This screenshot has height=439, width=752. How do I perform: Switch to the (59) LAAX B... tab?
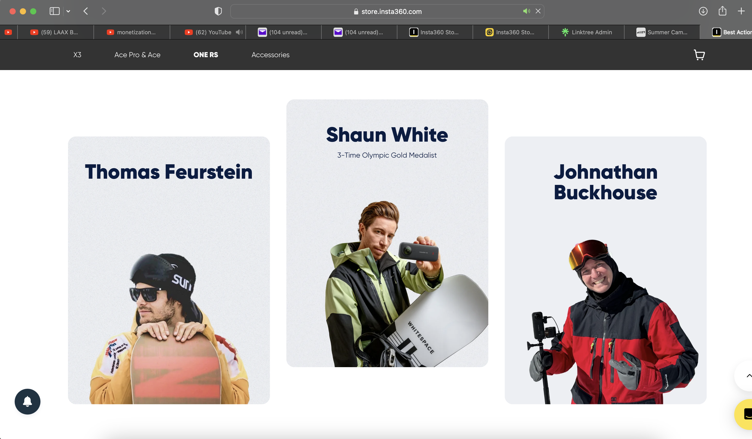click(56, 32)
